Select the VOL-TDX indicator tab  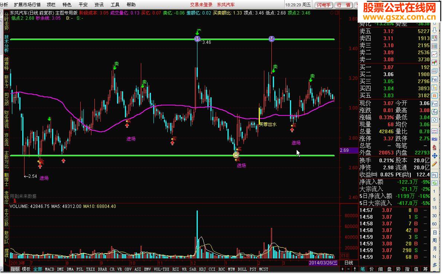click(x=162, y=269)
